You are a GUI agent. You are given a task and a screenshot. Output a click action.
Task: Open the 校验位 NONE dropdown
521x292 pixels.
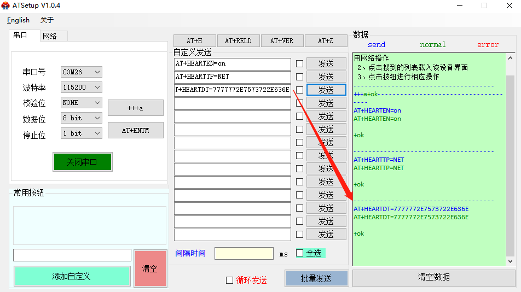click(x=82, y=103)
